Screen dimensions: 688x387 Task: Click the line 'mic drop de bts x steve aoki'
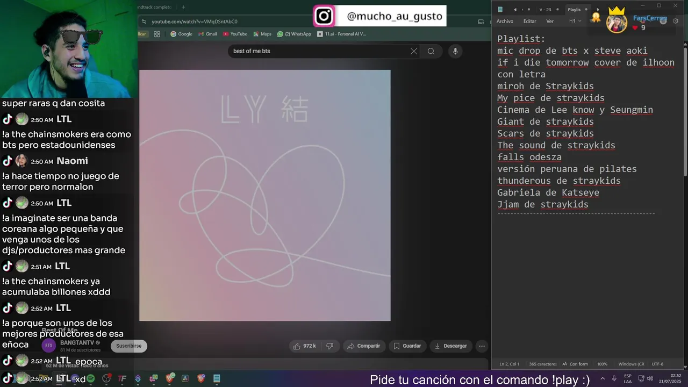point(572,51)
